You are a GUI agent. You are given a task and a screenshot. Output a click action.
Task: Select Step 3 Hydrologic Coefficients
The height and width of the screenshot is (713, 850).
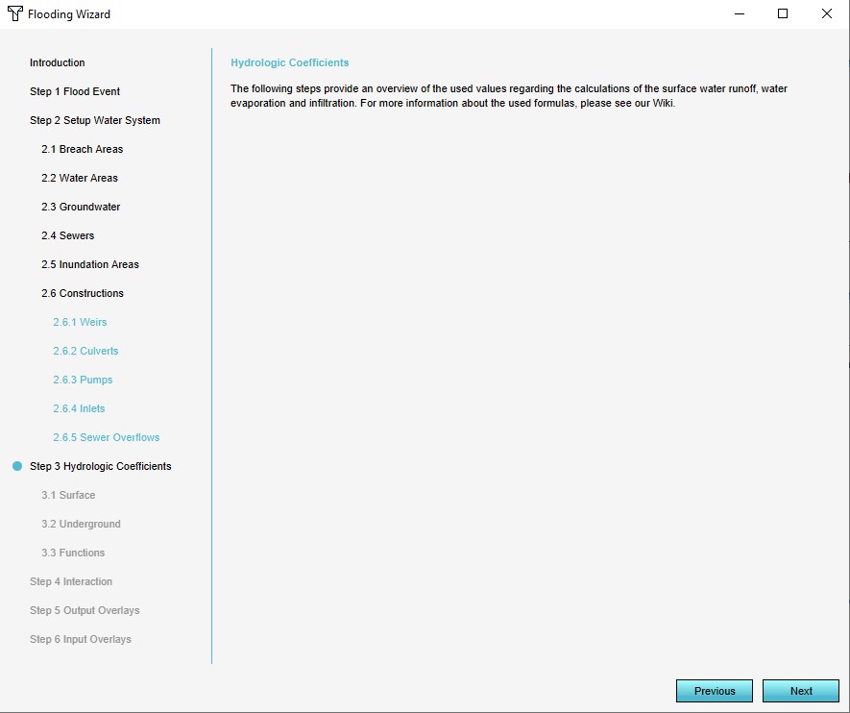(100, 467)
